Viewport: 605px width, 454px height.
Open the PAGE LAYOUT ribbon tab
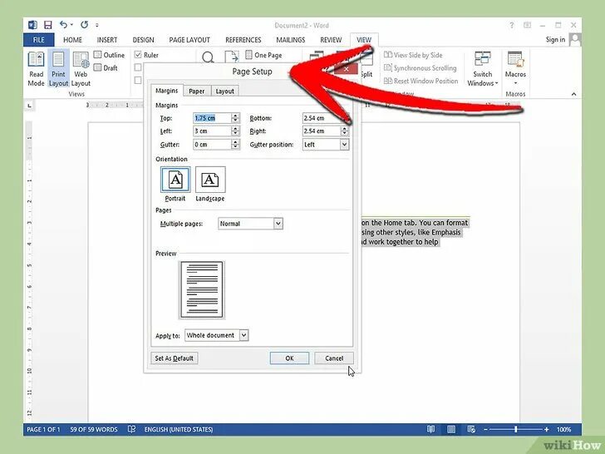189,40
